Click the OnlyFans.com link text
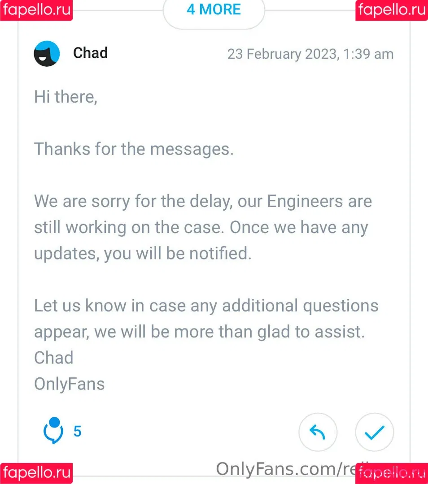428x484 pixels. coord(286,469)
